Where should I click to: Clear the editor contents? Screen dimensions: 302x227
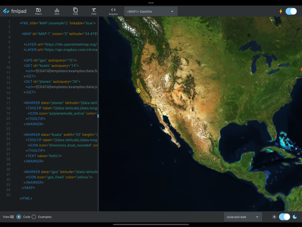point(94,11)
